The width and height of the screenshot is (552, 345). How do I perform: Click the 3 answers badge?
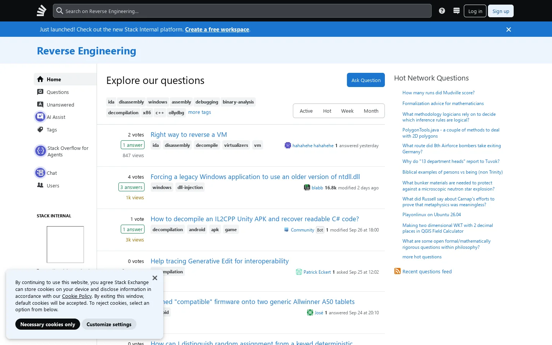coord(131,187)
